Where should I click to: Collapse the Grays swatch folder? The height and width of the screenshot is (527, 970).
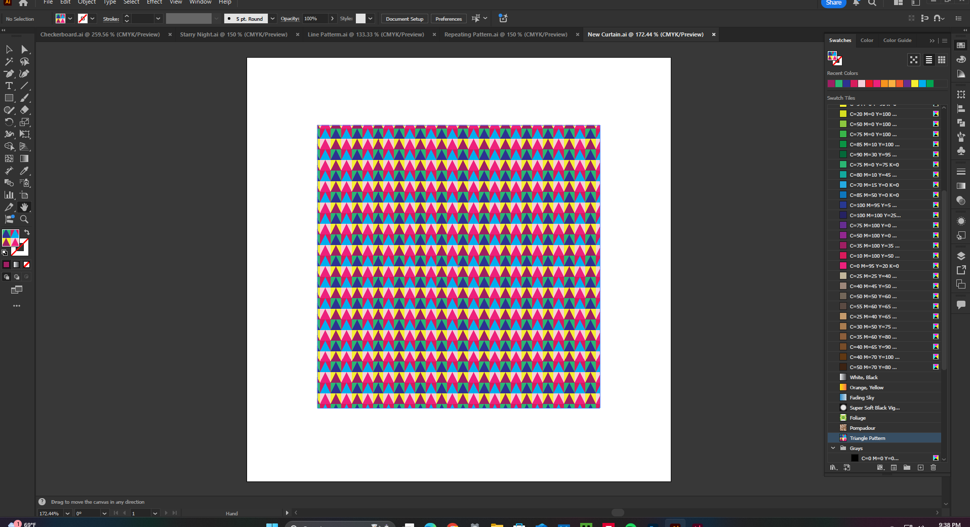pyautogui.click(x=833, y=448)
